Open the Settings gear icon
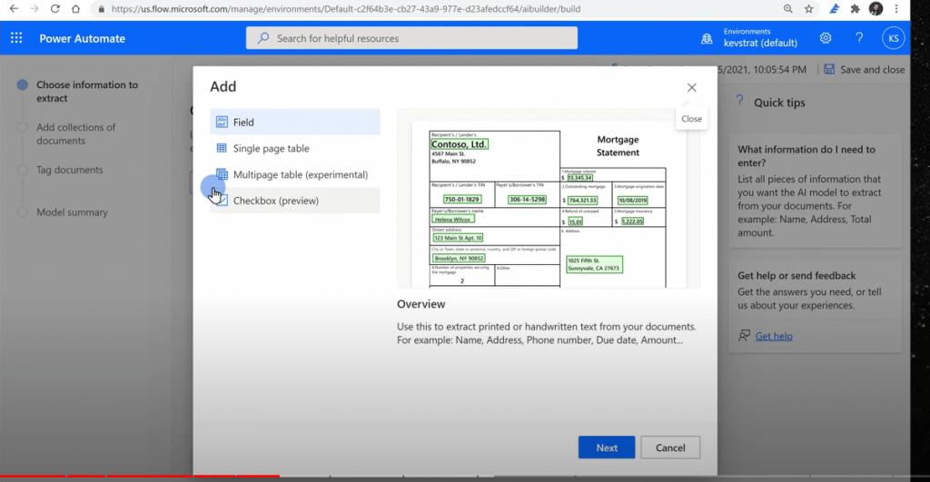Viewport: 930px width, 482px height. click(x=825, y=38)
